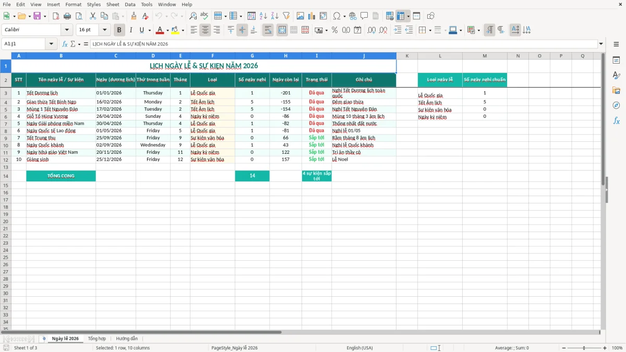Click Format as Percent icon
This screenshot has width=626, height=352.
(335, 30)
